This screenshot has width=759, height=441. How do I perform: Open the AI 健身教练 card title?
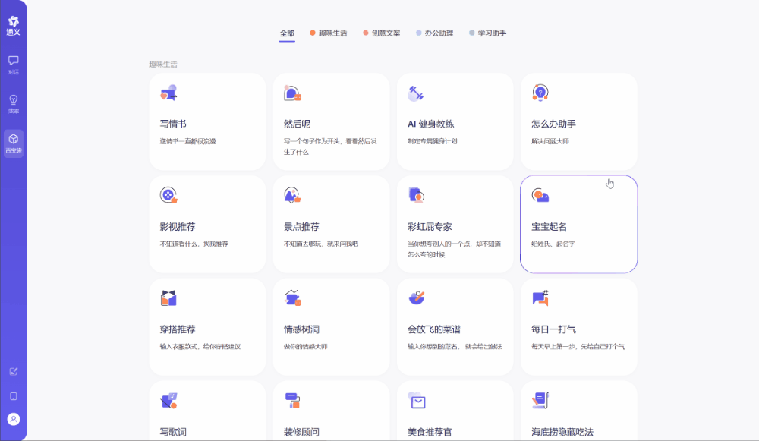(x=431, y=124)
